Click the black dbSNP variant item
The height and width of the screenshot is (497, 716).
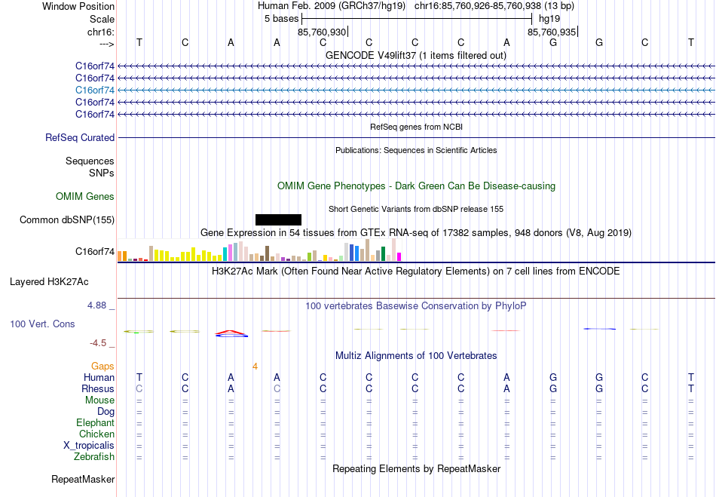coord(278,219)
